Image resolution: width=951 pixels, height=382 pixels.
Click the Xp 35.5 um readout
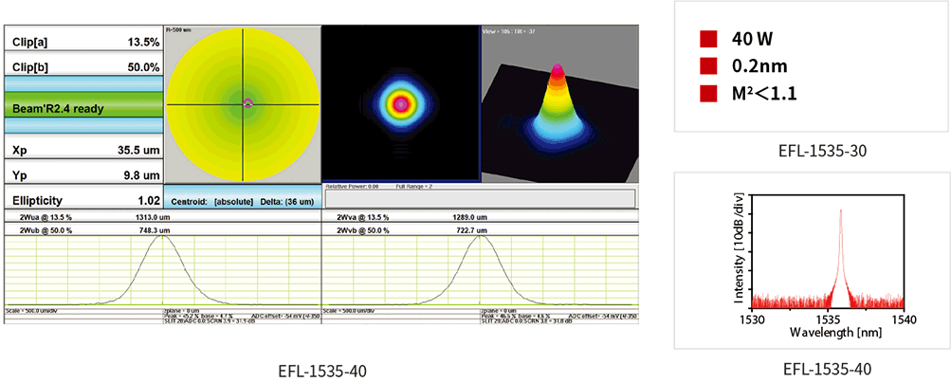coord(83,149)
